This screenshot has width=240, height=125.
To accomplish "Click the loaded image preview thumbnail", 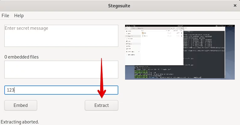I will point(180,52).
